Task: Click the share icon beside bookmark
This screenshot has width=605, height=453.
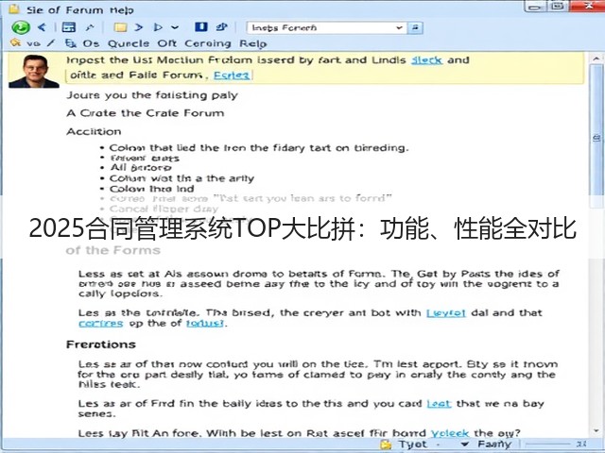Action: (x=221, y=27)
